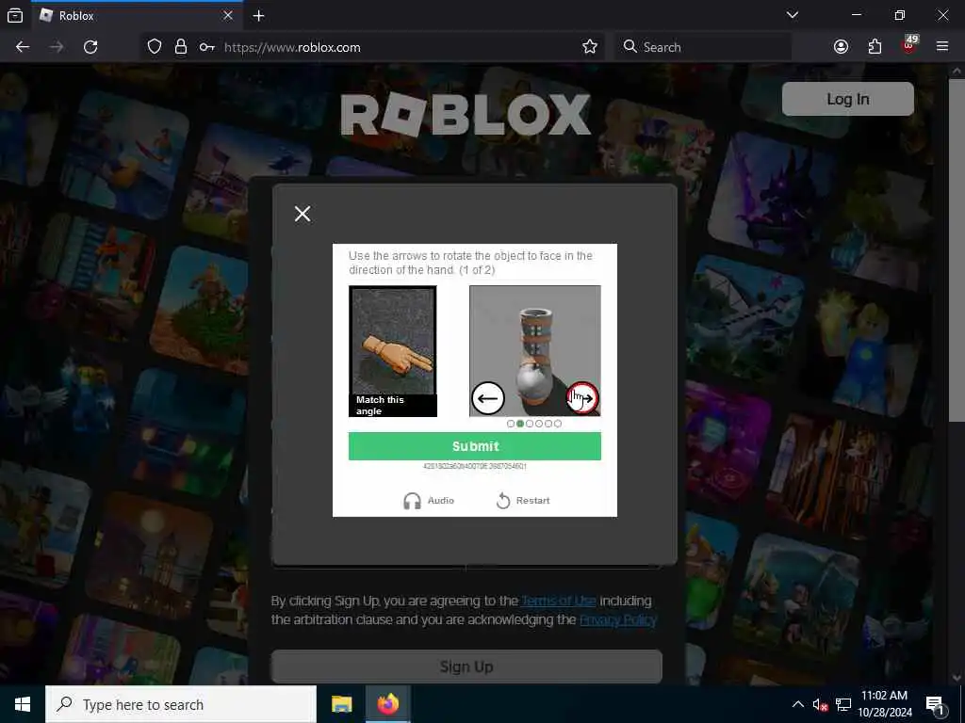This screenshot has height=723, width=965.
Task: Open the Firefox View icon left of tabs
Action: click(x=15, y=15)
